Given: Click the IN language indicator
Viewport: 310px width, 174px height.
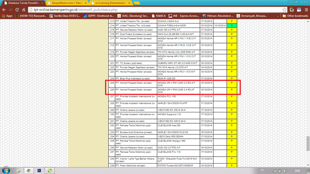Looking at the screenshot, I should tap(262, 170).
